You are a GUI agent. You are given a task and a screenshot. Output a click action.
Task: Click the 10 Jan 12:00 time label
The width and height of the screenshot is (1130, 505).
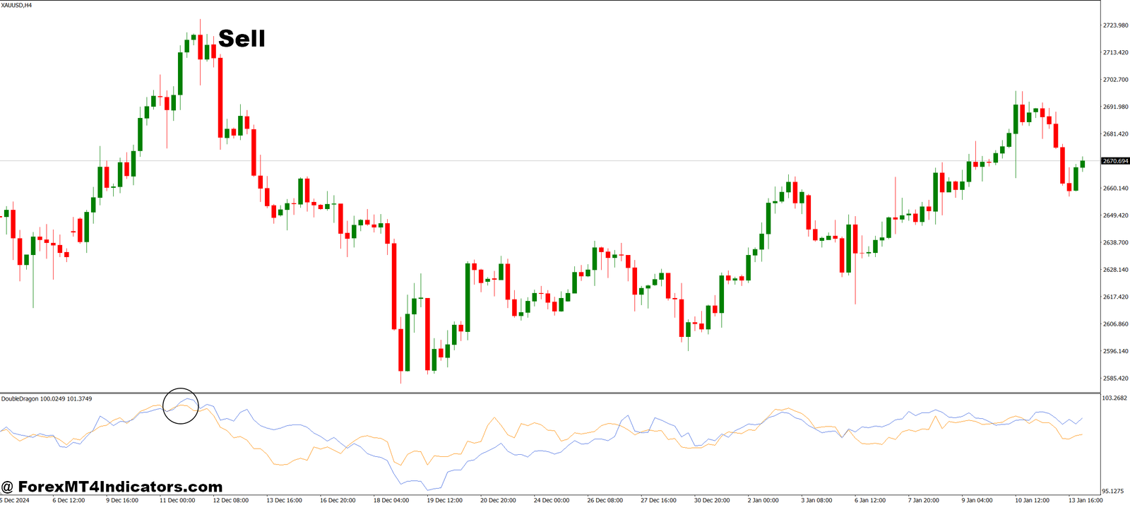[1032, 500]
